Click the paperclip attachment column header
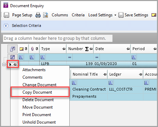This screenshot has width=158, height=127. [32, 49]
